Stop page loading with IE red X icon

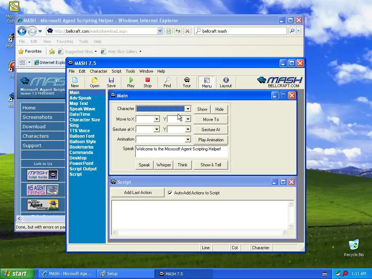click(187, 31)
